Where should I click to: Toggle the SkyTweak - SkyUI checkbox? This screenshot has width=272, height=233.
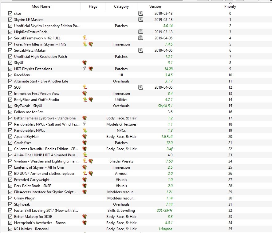(x=10, y=106)
